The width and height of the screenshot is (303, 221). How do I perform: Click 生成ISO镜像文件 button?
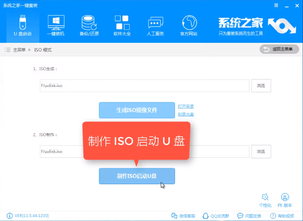[137, 110]
